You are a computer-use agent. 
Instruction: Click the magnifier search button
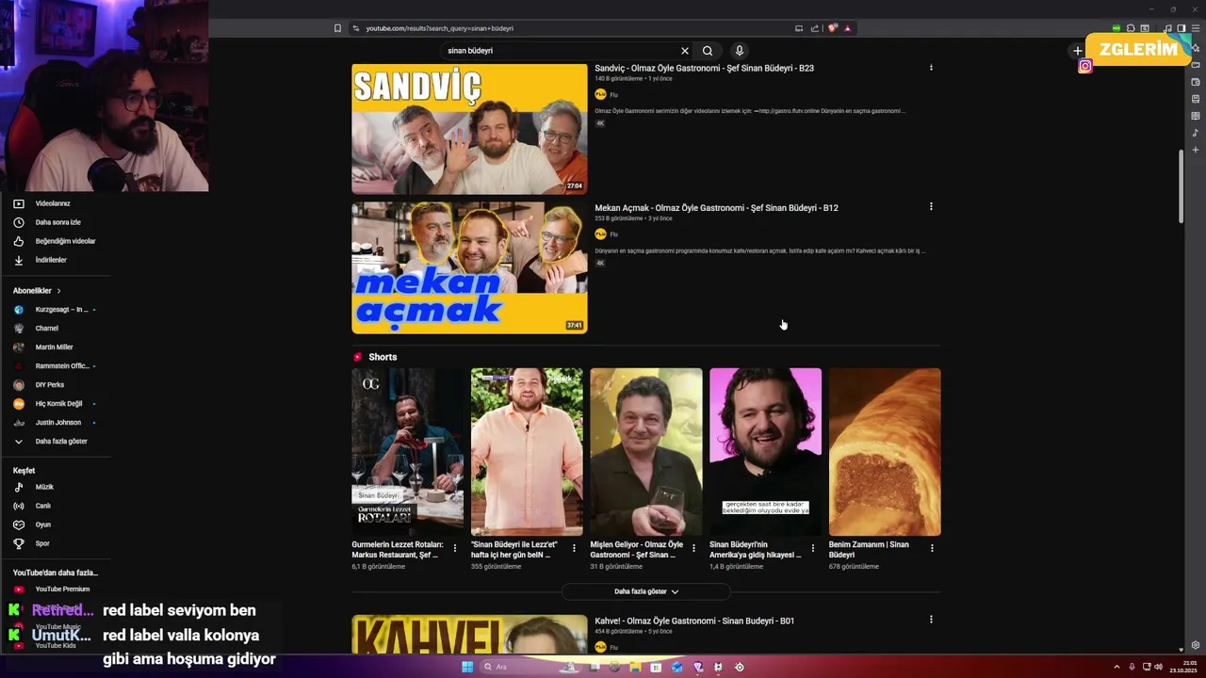click(x=708, y=51)
